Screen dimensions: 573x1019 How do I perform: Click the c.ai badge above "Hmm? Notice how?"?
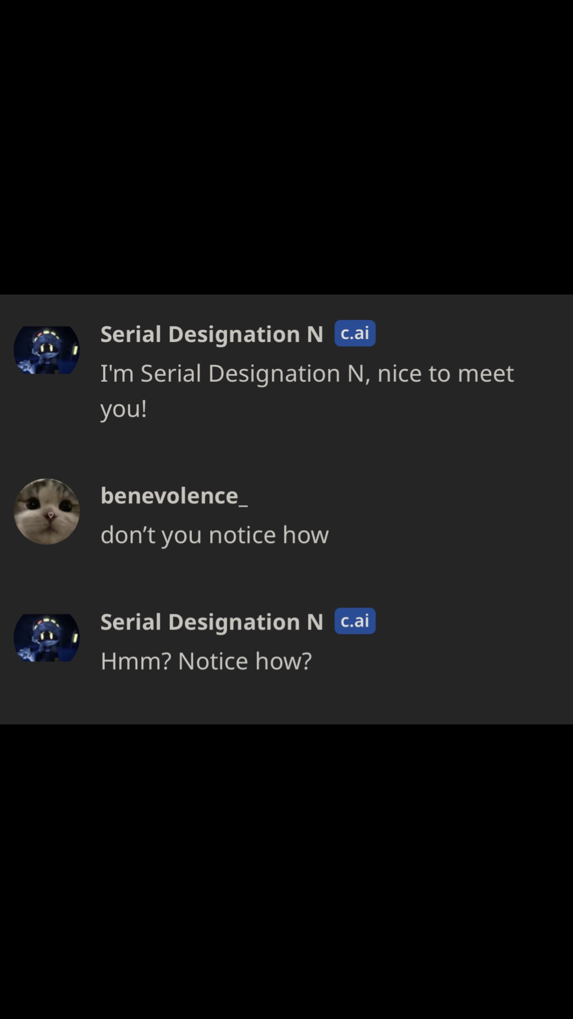click(355, 621)
